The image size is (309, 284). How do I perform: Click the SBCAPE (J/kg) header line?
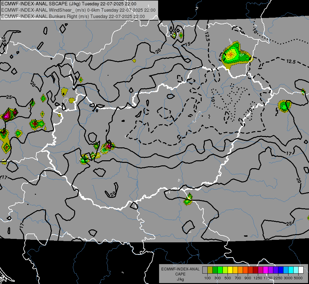click(x=69, y=4)
